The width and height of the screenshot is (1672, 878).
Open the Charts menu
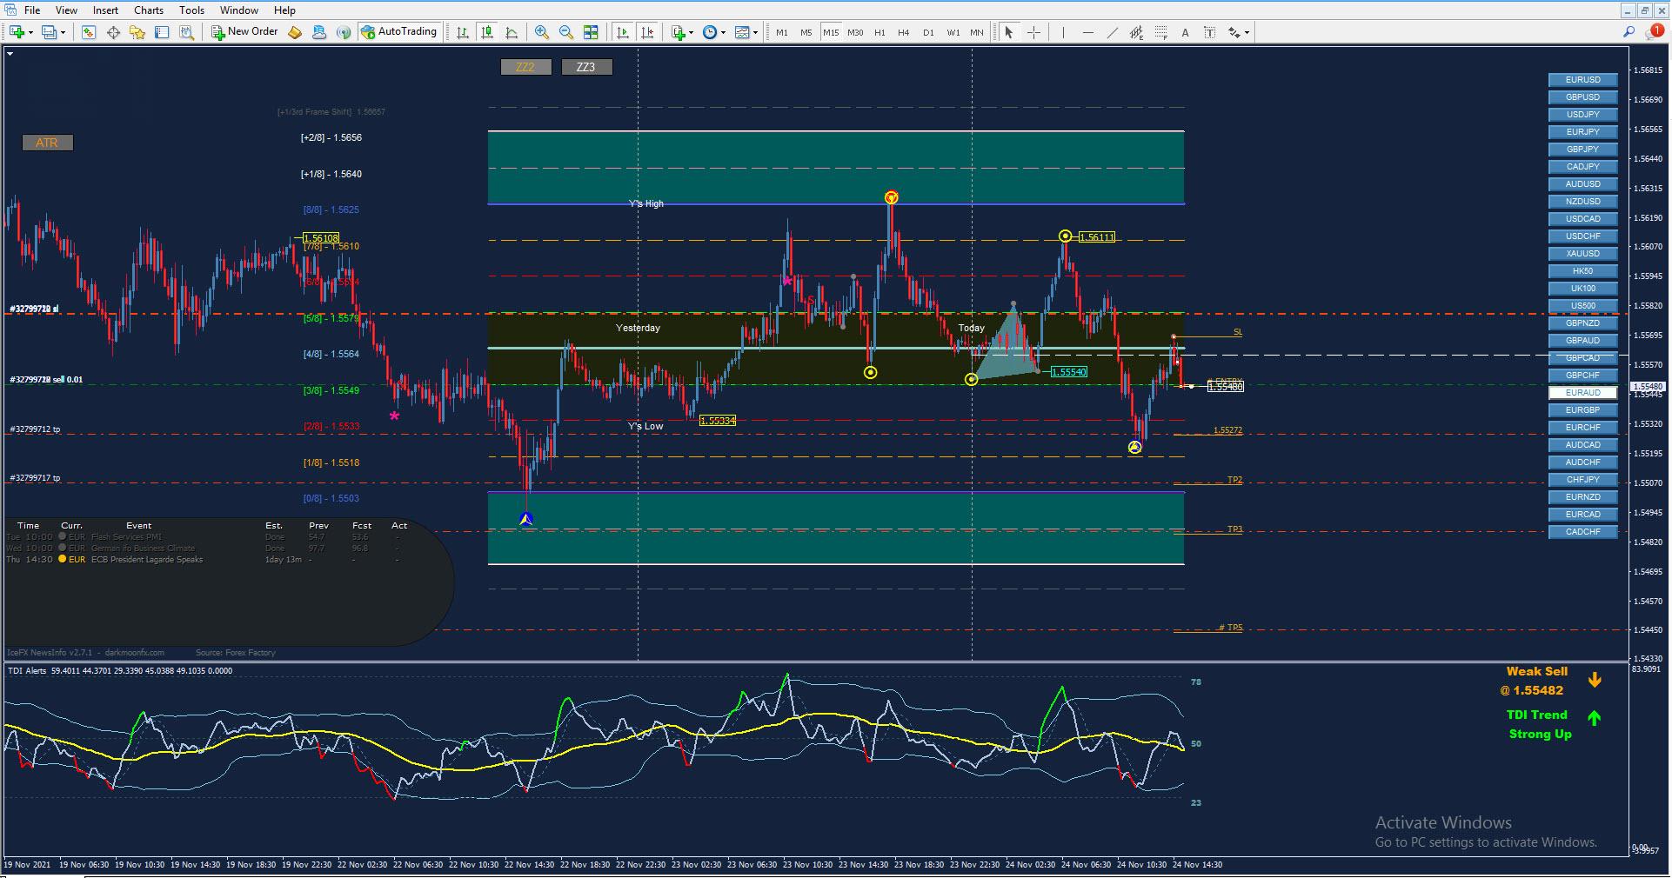tap(148, 10)
